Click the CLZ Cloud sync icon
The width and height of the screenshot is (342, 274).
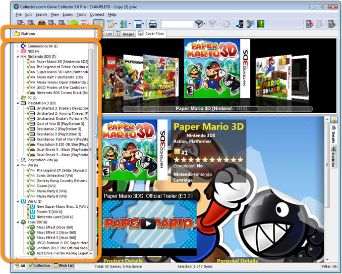click(x=250, y=24)
